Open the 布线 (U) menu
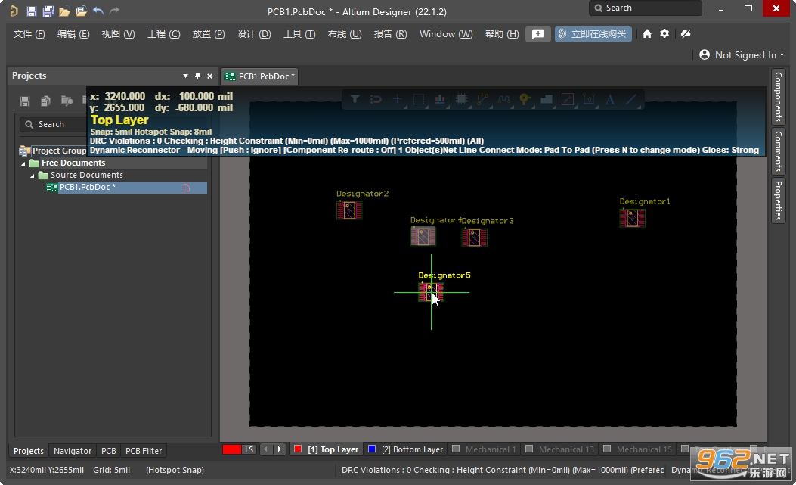This screenshot has width=796, height=485. click(x=344, y=34)
